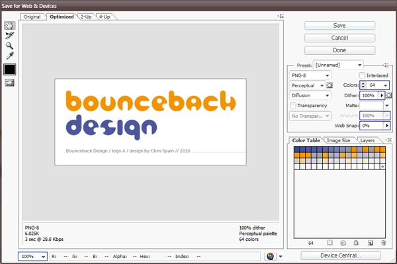Open the Perceptual color reduction dropdown
Screen dimensions: 397x264
(308, 85)
